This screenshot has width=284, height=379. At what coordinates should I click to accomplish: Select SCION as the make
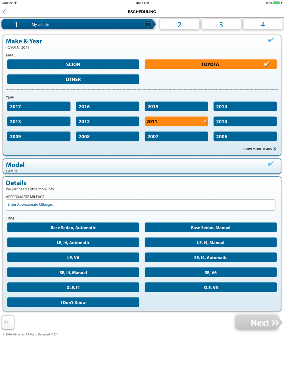tap(73, 64)
